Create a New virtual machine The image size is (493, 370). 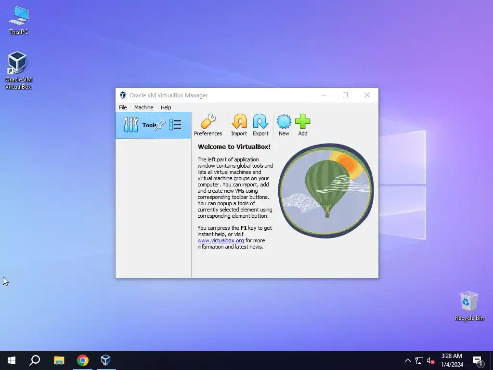284,125
